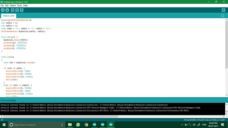228x128 pixels.
Task: Click the ATtiny board info in status bar
Action: click(204, 120)
